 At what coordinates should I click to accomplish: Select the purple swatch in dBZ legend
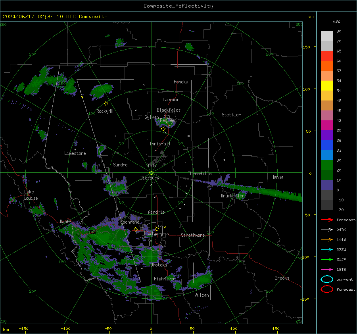[x=327, y=135]
